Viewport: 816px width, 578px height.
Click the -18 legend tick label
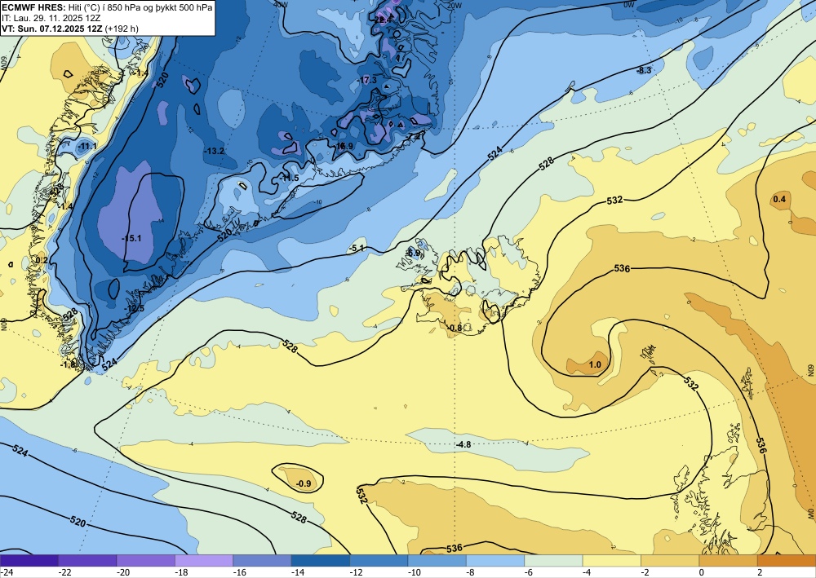[180, 572]
